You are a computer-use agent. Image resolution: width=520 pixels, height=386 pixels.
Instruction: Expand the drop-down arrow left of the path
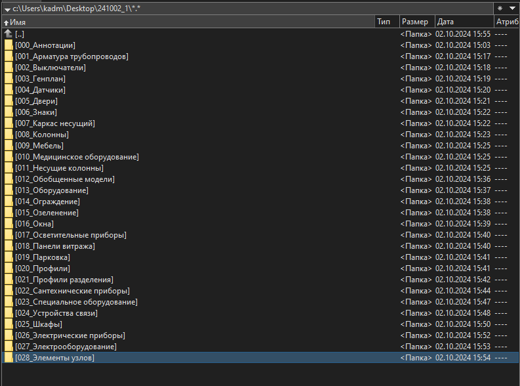(x=7, y=9)
